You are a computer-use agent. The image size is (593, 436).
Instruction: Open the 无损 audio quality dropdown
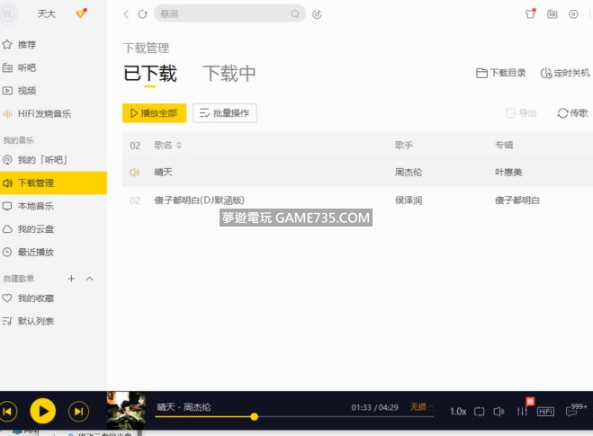tap(420, 407)
